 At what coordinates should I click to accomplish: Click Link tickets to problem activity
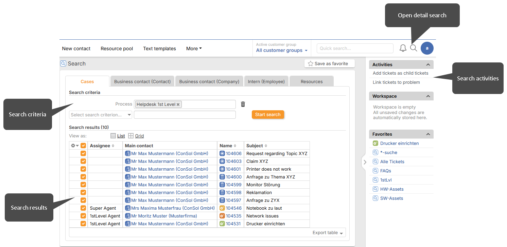coord(396,82)
